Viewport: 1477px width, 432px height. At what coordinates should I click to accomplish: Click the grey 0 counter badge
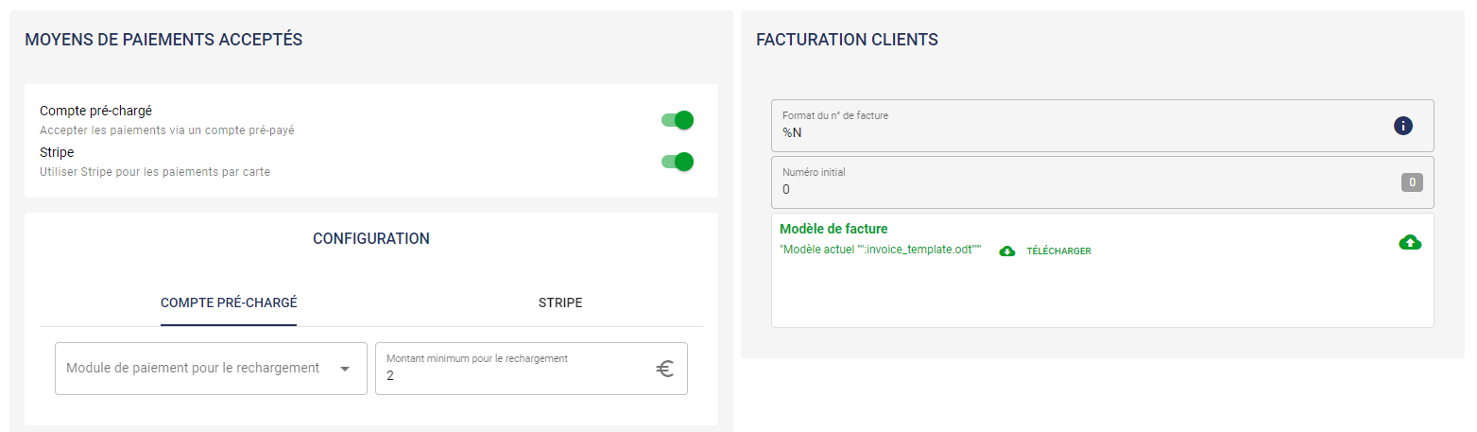tap(1412, 182)
